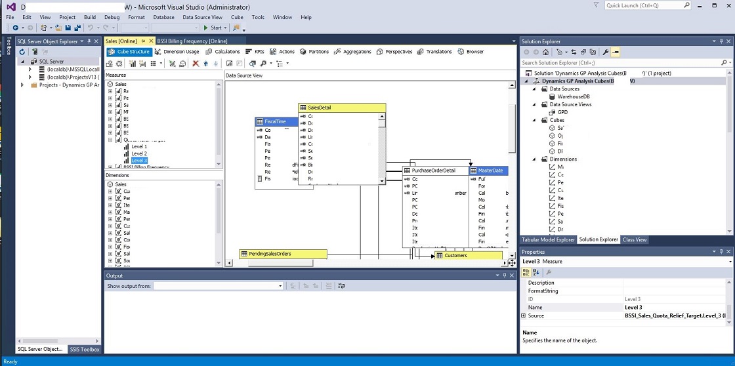Toggle Preview Selected Items in Solution Explorer

(616, 52)
